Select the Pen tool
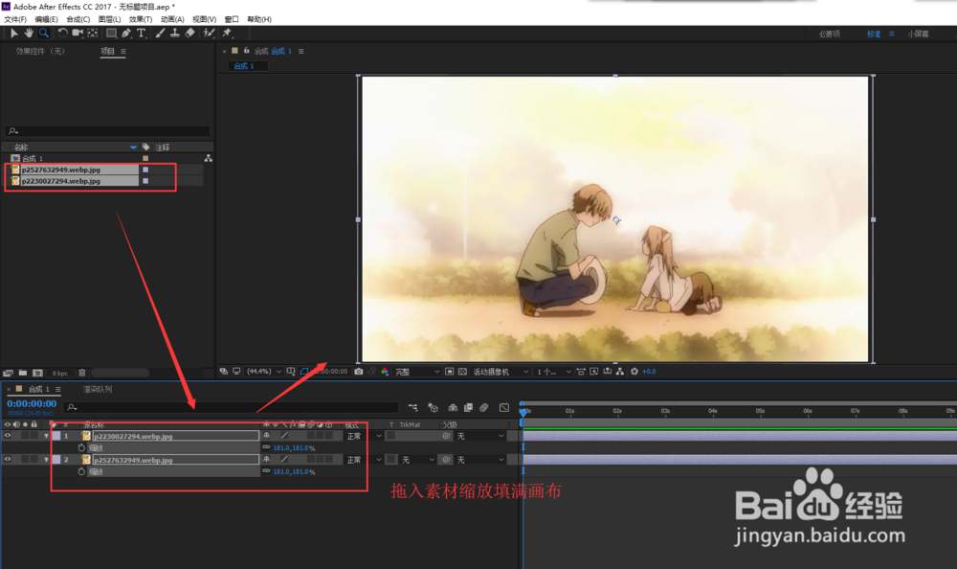 click(x=126, y=33)
